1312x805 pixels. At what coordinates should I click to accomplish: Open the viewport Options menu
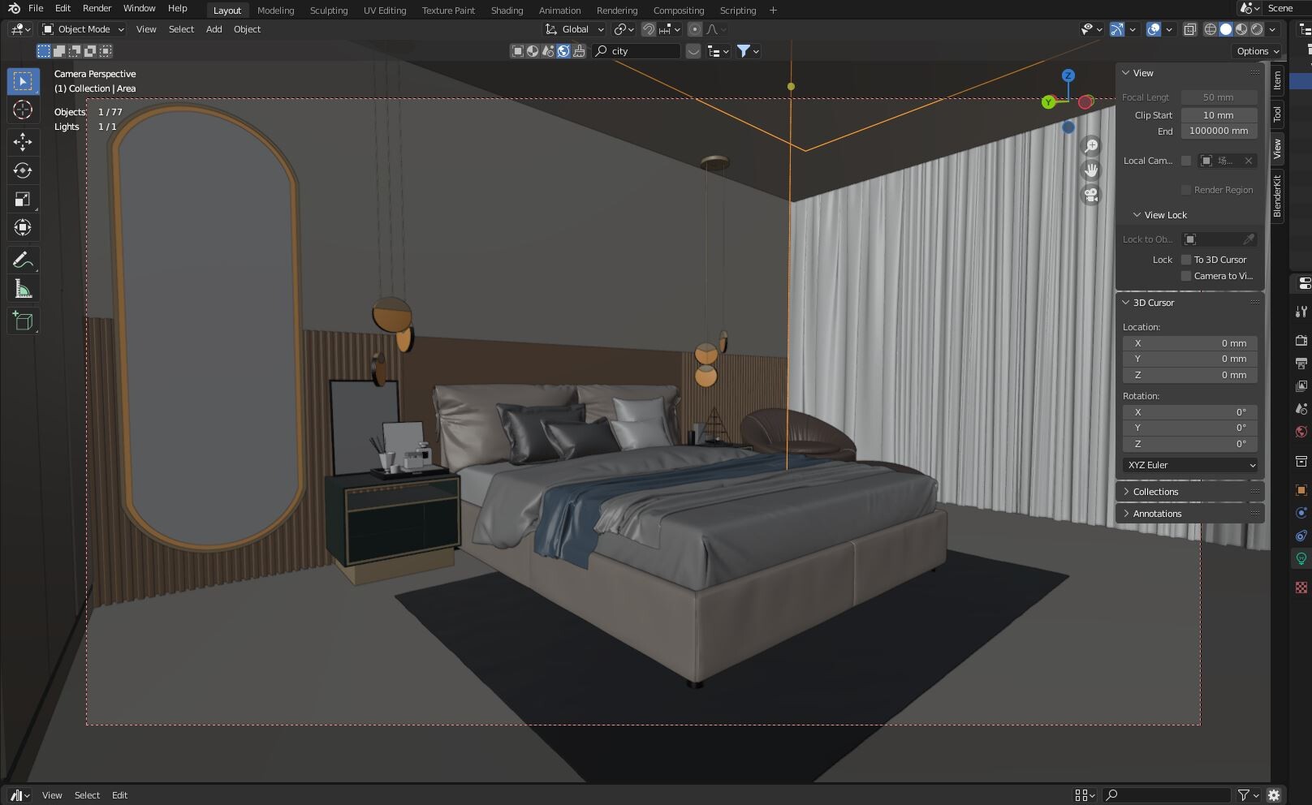coord(1255,50)
